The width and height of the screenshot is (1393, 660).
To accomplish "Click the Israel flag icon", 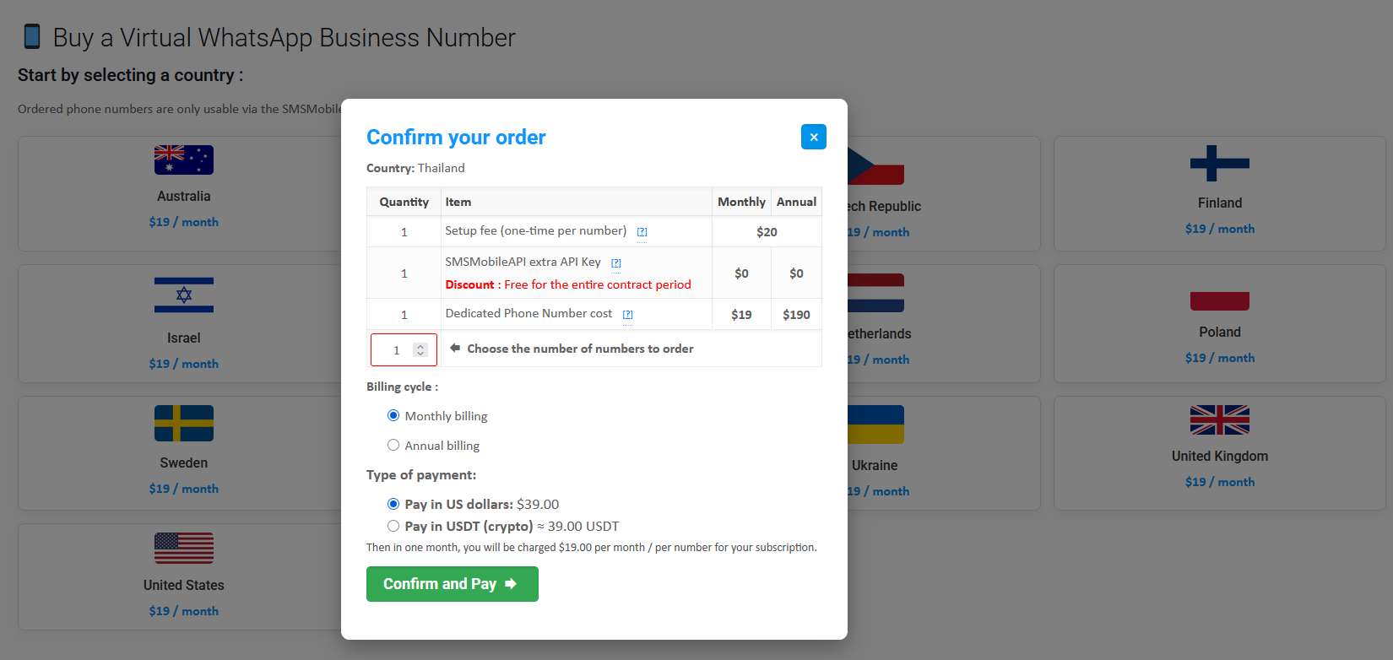I will [x=184, y=295].
